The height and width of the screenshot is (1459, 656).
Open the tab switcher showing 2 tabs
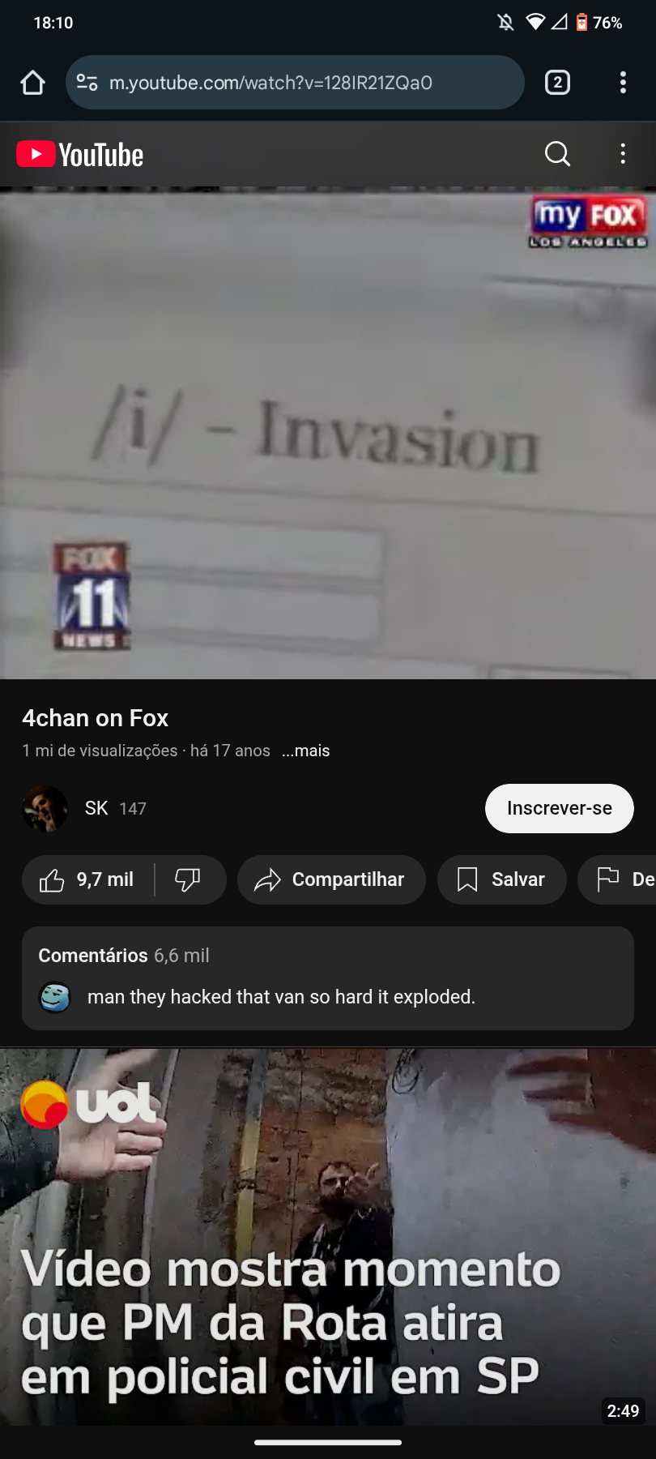pyautogui.click(x=557, y=83)
